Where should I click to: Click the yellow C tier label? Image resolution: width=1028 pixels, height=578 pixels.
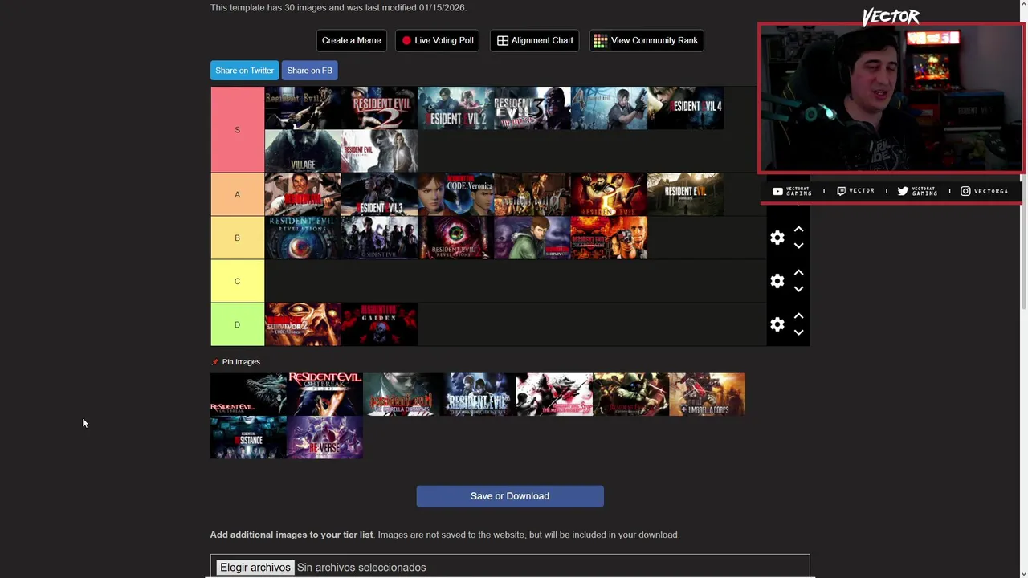(x=237, y=281)
